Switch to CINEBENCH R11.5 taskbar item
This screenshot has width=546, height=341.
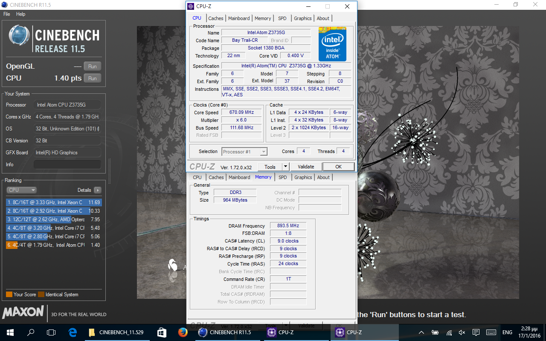[x=228, y=332]
